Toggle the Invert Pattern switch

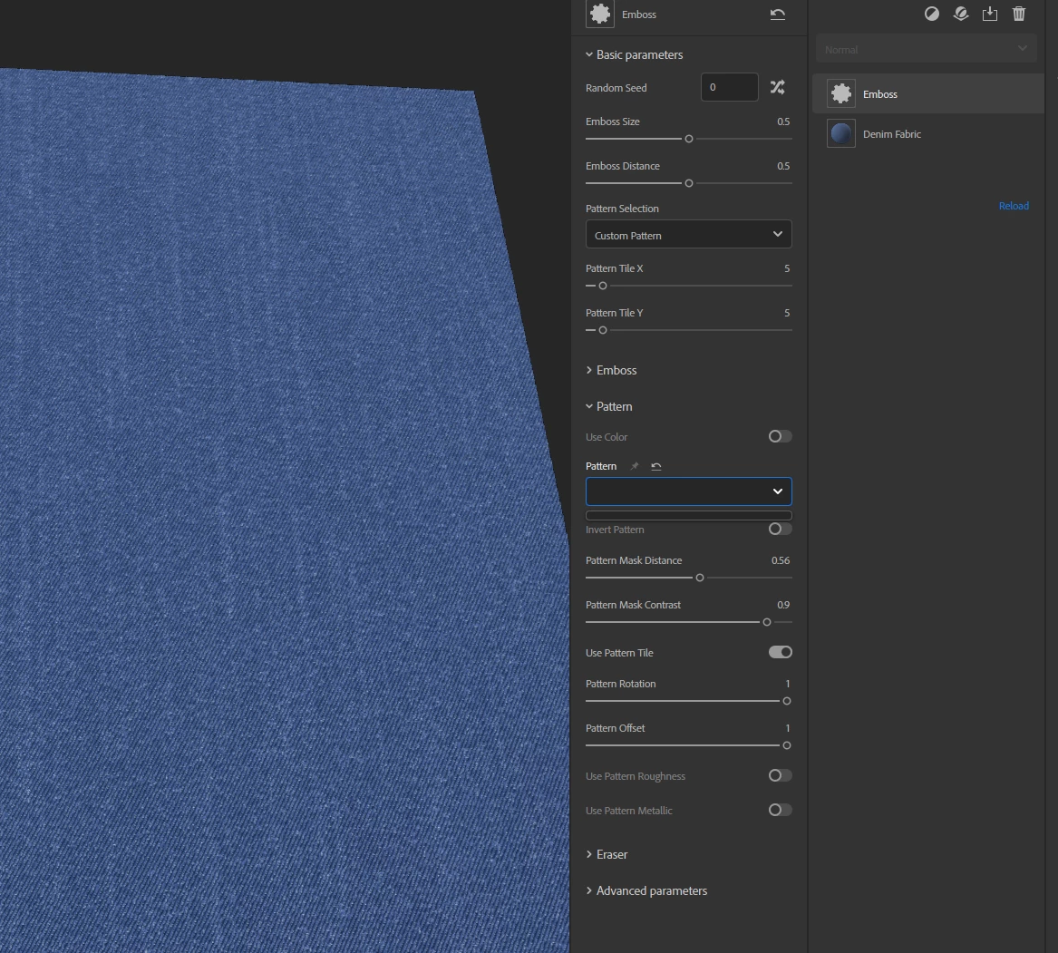[x=780, y=530]
